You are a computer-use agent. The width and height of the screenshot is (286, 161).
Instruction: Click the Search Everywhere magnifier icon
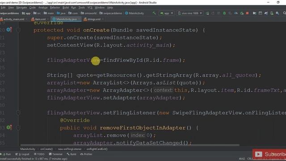point(284,13)
